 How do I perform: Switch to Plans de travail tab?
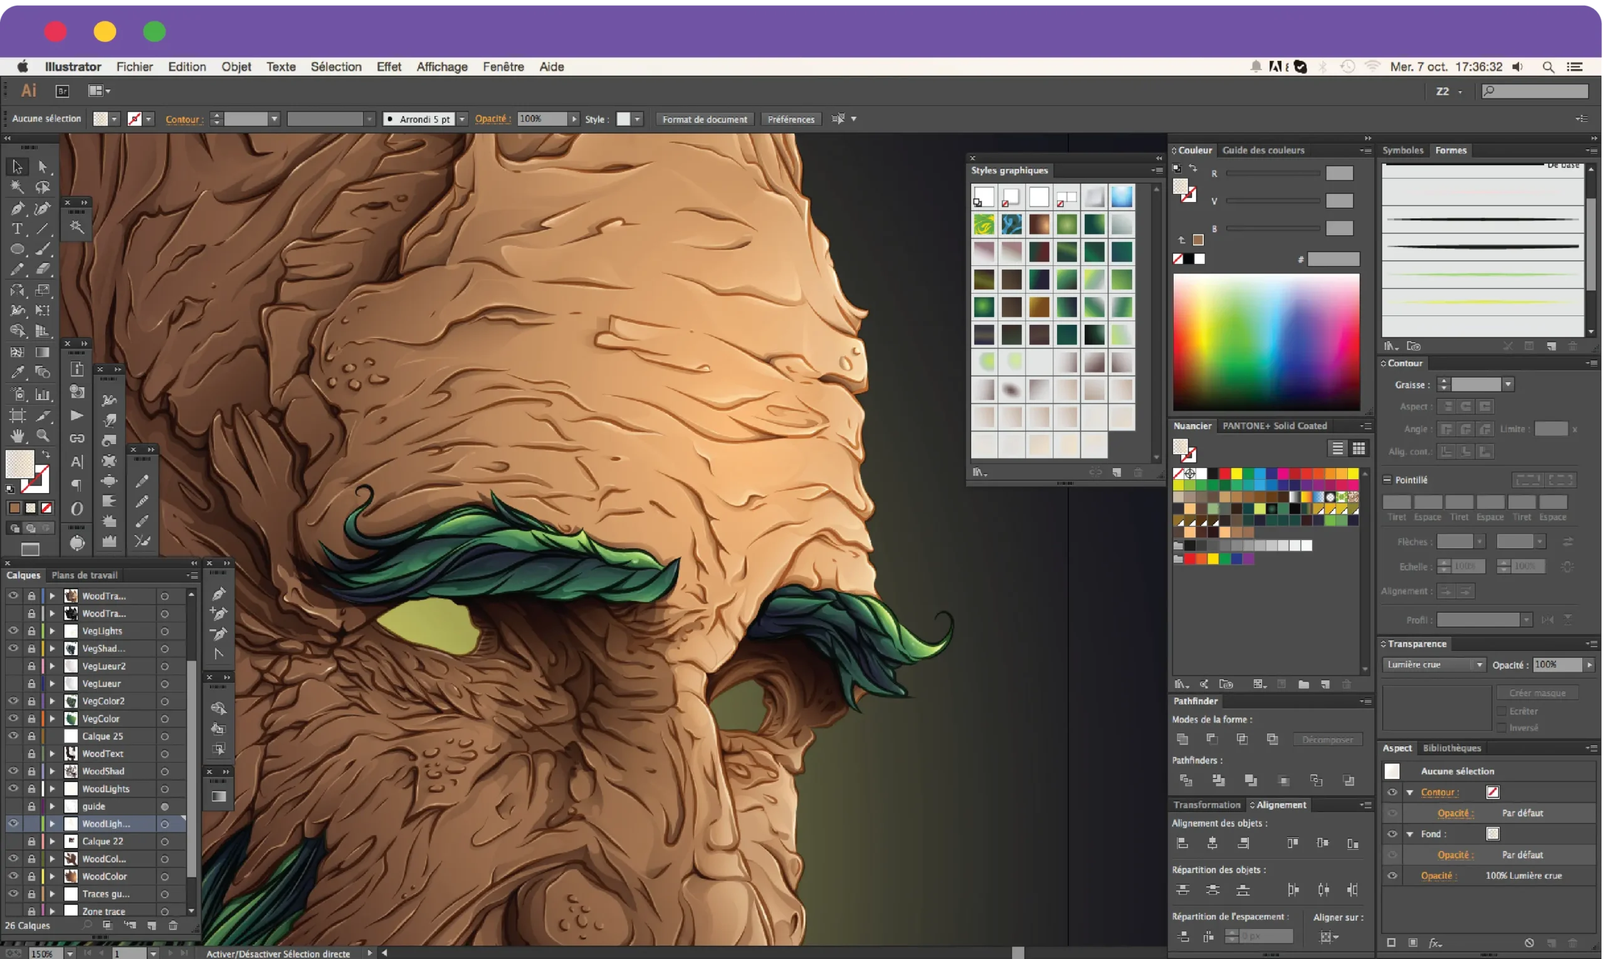click(x=85, y=576)
